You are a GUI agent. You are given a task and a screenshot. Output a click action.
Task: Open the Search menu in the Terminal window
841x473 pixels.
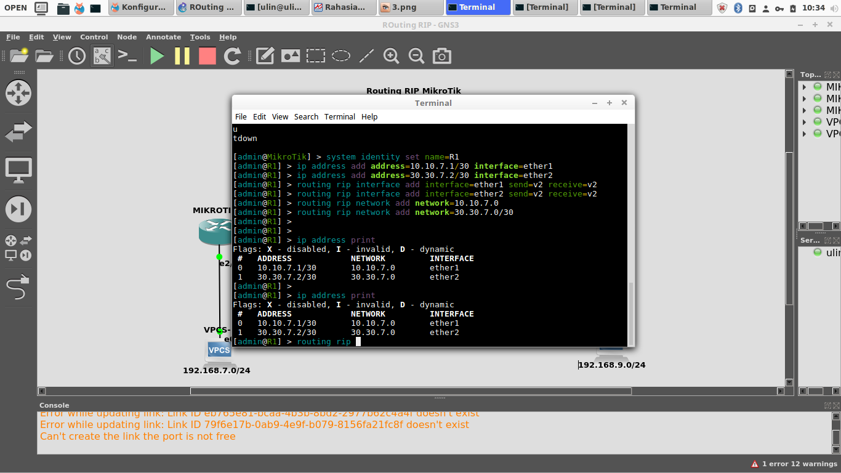[306, 116]
